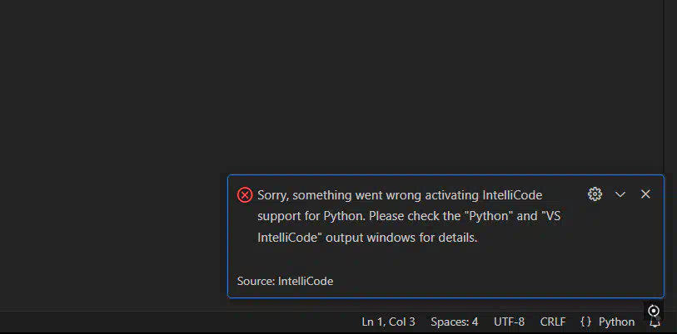Click the empty left status bar area

172,322
